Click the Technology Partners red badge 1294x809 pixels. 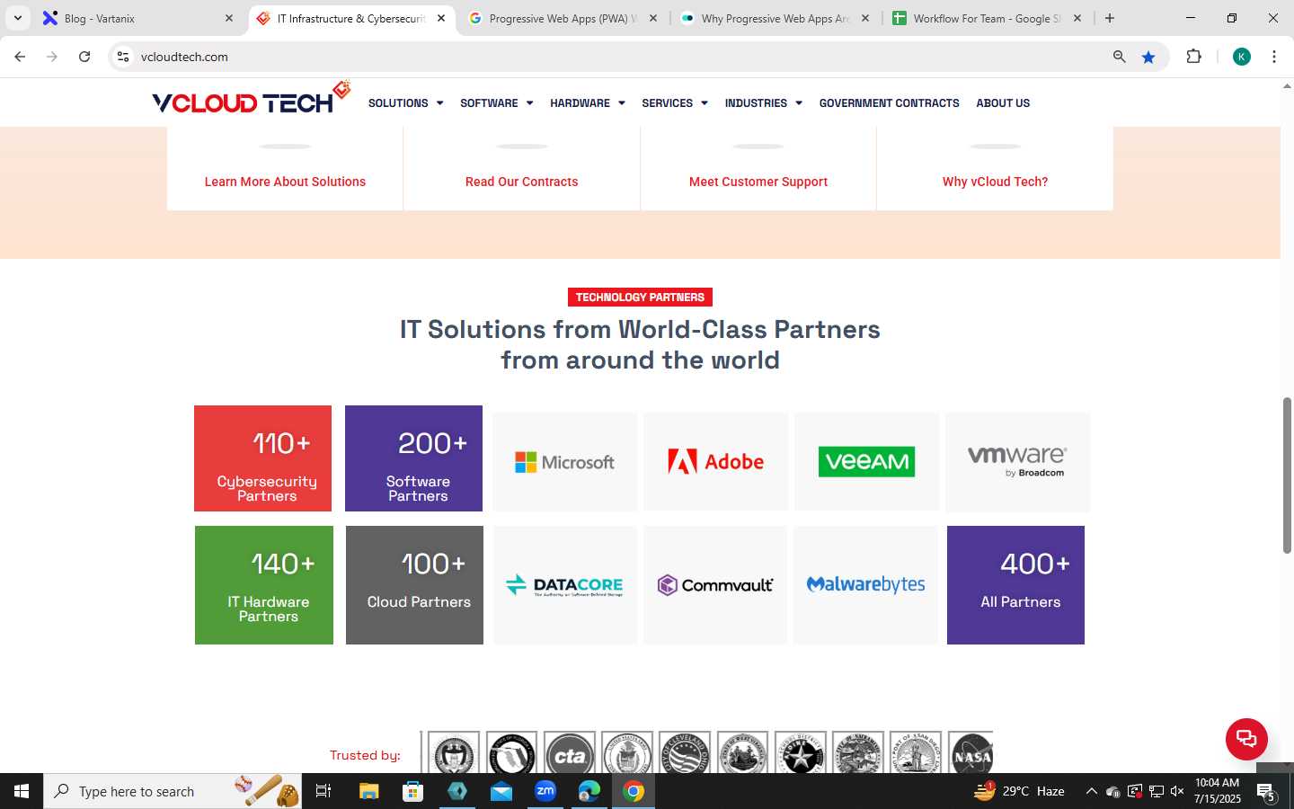pos(640,298)
